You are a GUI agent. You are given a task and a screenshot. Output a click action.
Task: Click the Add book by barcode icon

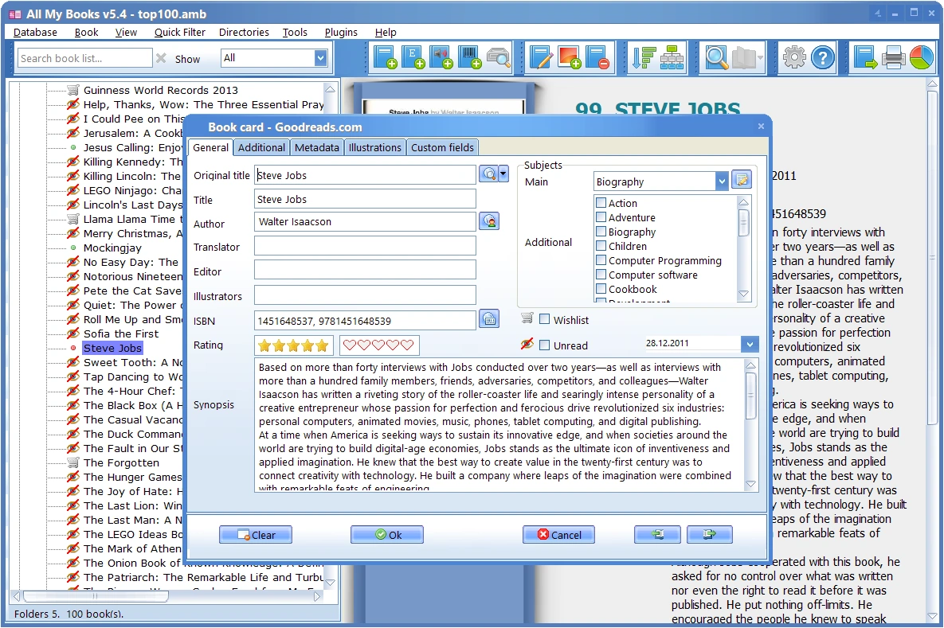pyautogui.click(x=469, y=58)
